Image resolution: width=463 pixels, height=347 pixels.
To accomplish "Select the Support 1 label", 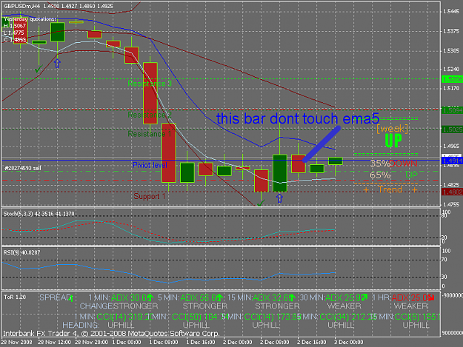I will point(149,196).
